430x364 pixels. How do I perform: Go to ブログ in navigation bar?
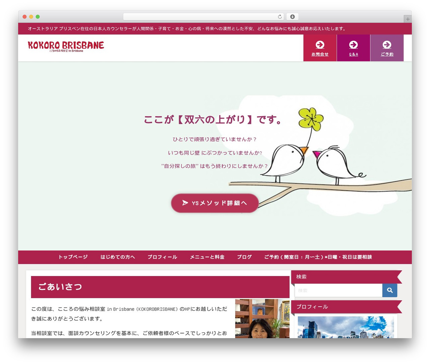244,257
